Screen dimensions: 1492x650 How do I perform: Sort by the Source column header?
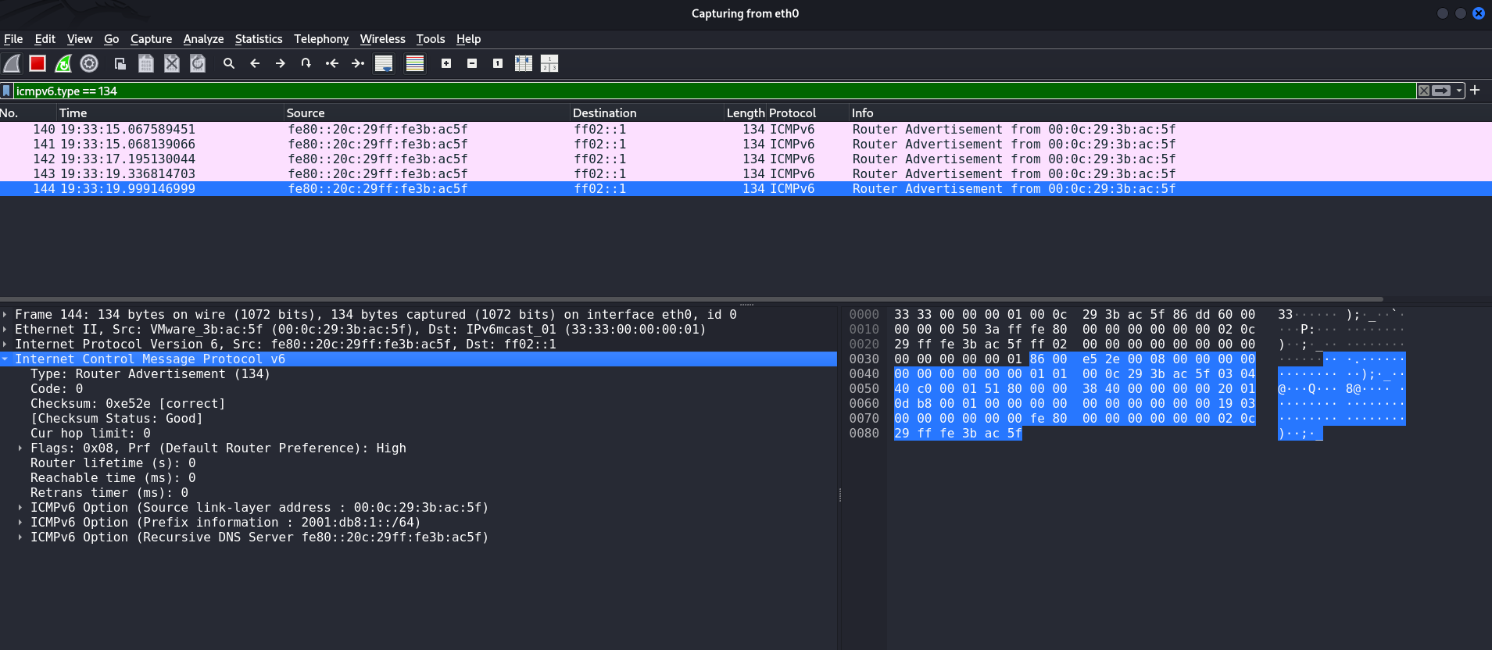[427, 113]
